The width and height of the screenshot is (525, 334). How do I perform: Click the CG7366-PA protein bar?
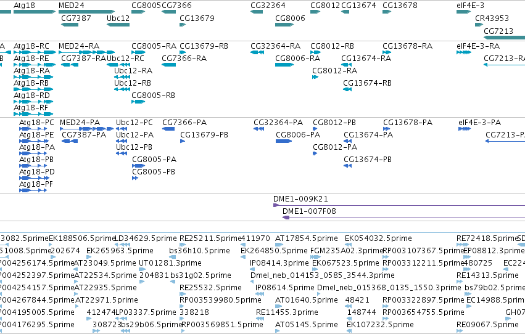tap(168, 129)
